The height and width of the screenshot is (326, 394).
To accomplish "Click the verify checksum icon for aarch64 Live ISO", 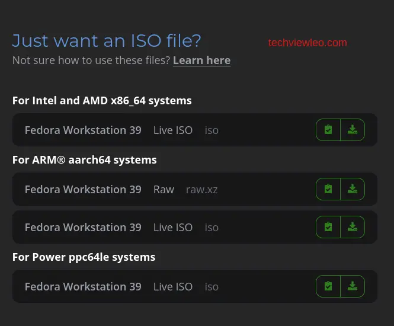I will 328,227.
